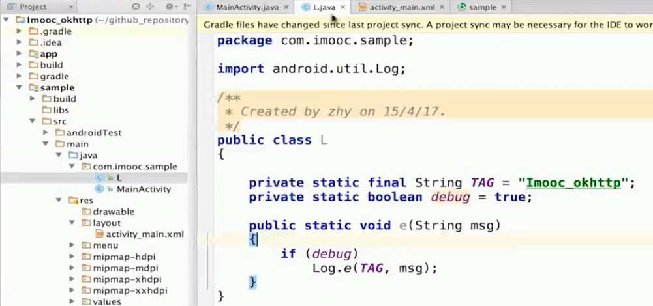
Task: Click the scroll from source icon
Action: [136, 7]
